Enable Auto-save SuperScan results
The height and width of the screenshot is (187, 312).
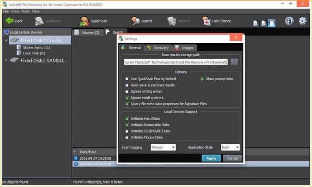point(127,85)
